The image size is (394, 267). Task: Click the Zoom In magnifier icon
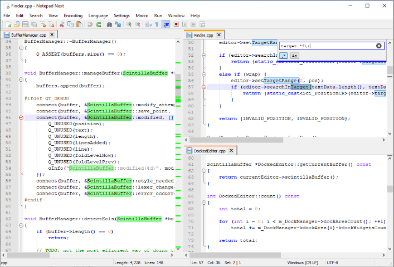click(128, 24)
